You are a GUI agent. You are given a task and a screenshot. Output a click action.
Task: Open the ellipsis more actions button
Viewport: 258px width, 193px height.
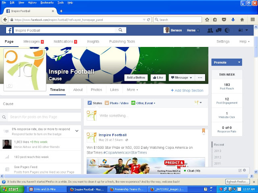pyautogui.click(x=200, y=78)
